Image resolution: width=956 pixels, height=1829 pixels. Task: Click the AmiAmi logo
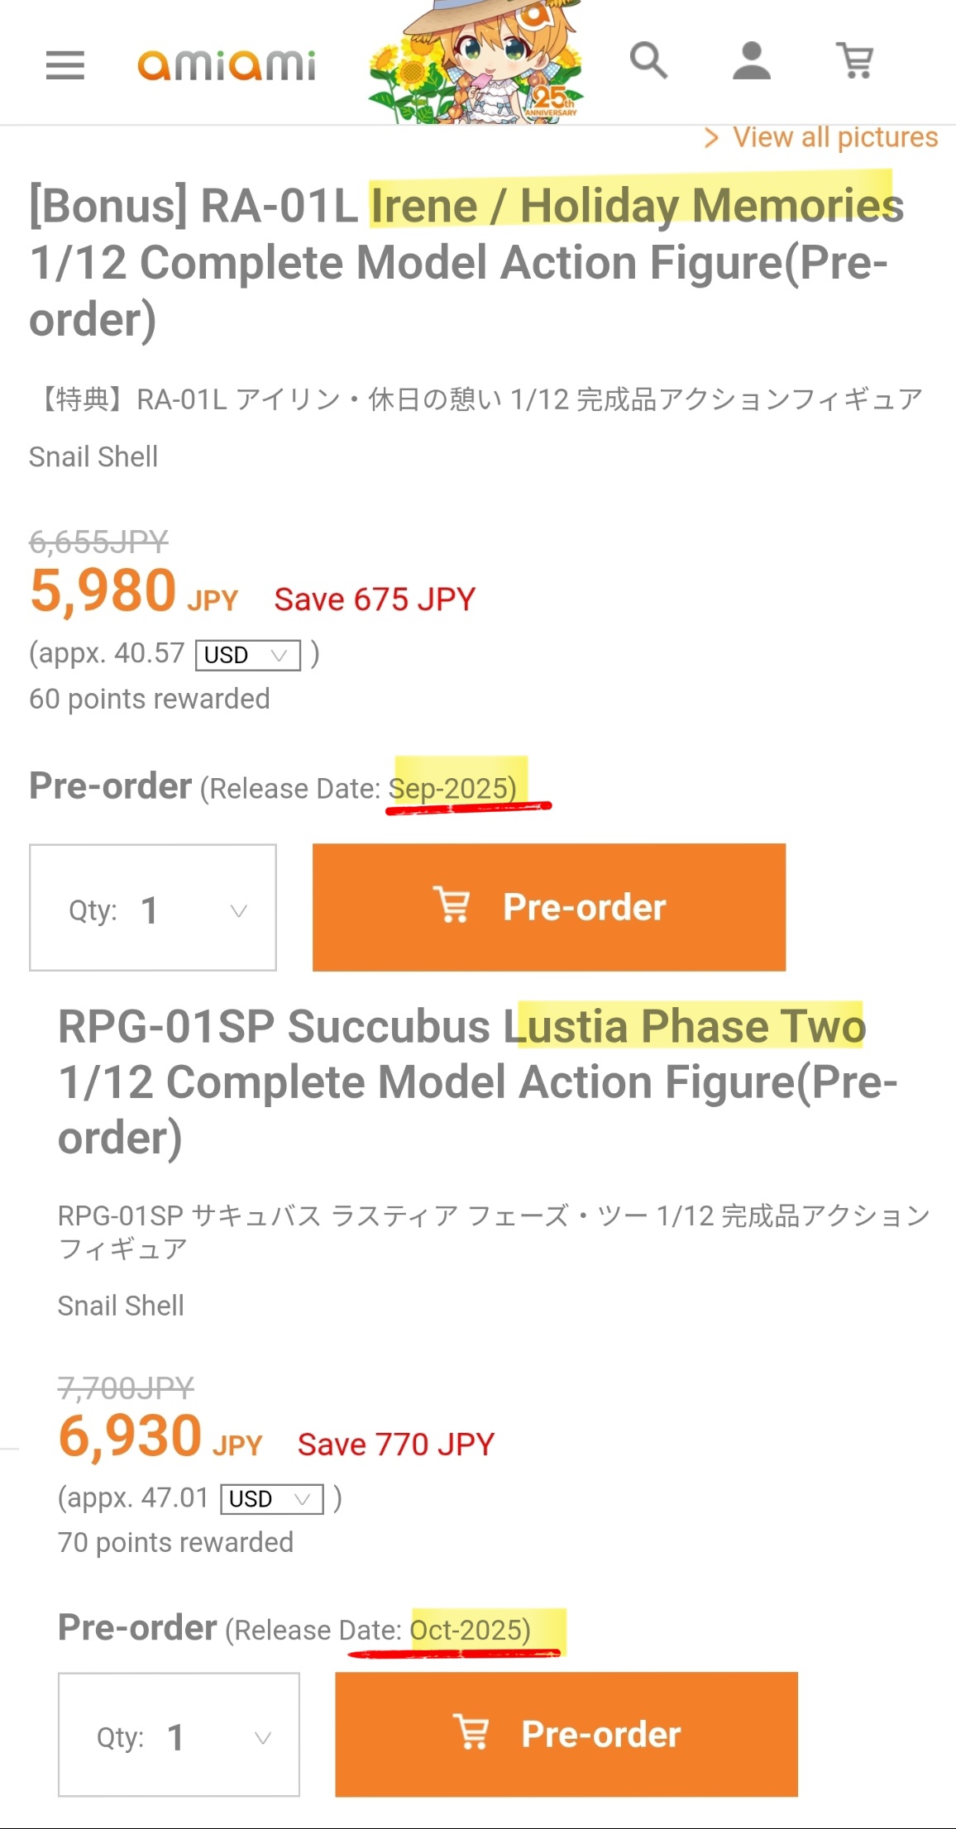(x=227, y=65)
